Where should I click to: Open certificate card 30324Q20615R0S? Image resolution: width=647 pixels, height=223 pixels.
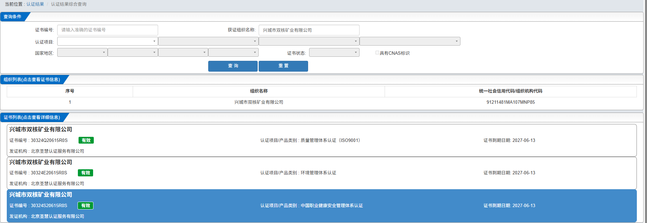(322, 140)
